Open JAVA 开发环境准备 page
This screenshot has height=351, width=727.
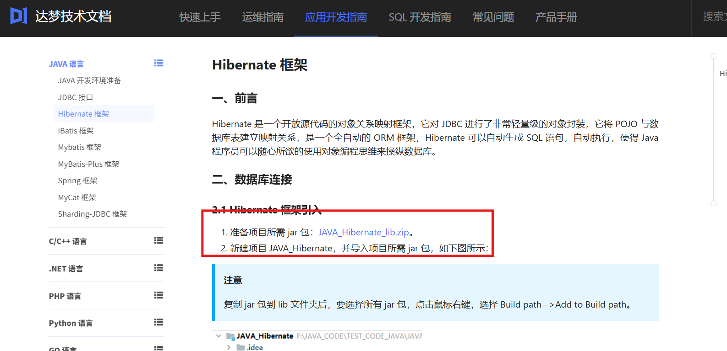pos(89,80)
